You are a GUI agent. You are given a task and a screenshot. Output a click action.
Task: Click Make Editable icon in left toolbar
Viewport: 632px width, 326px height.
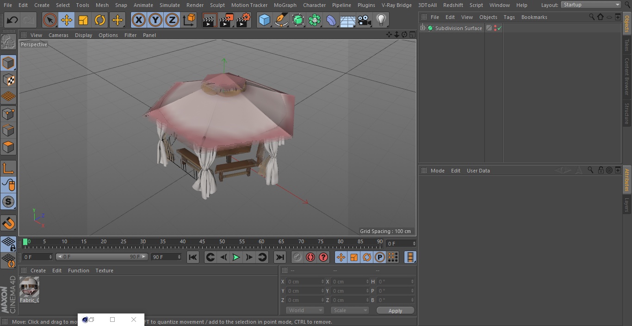click(8, 42)
